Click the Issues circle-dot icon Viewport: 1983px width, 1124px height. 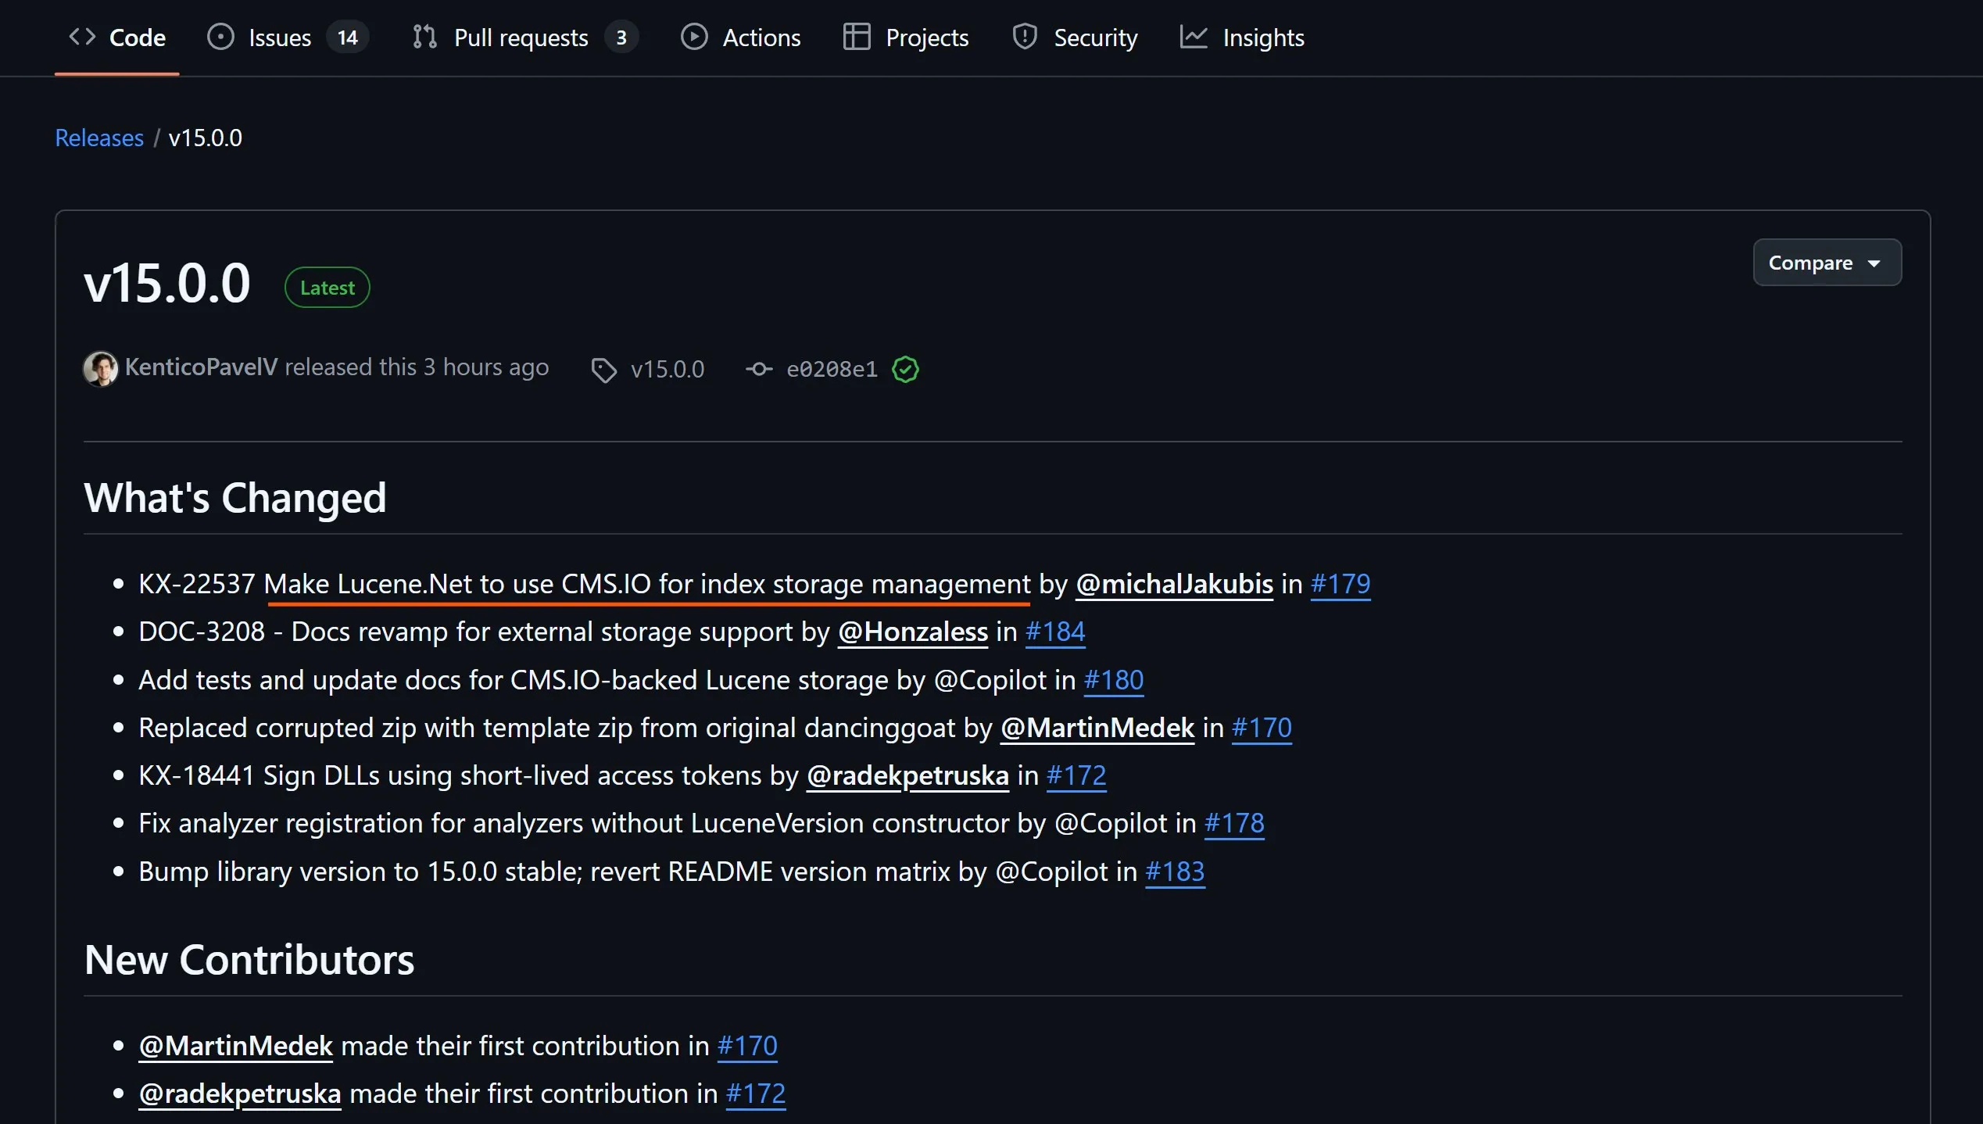tap(220, 37)
